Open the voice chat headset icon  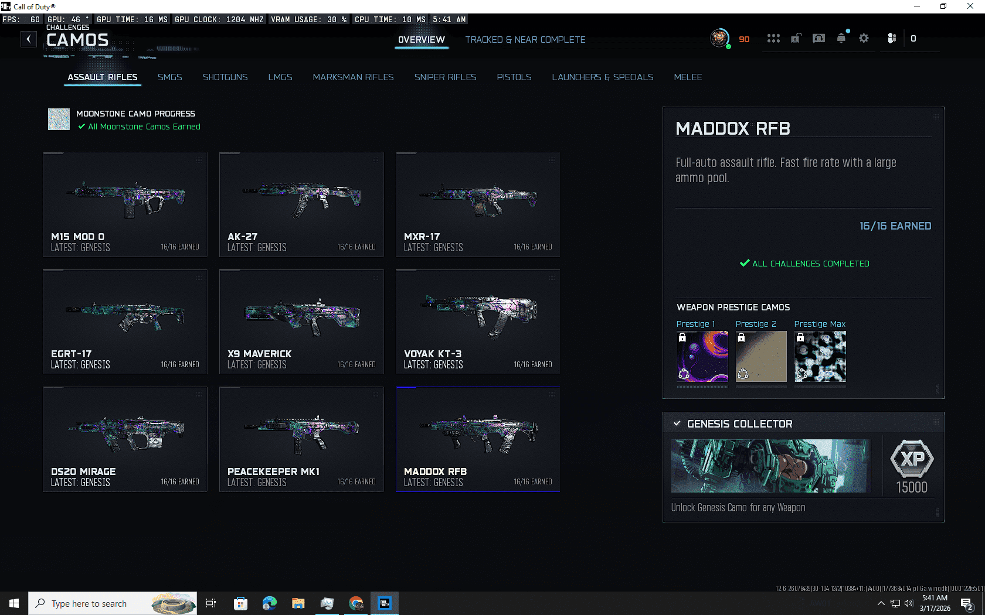pos(818,39)
